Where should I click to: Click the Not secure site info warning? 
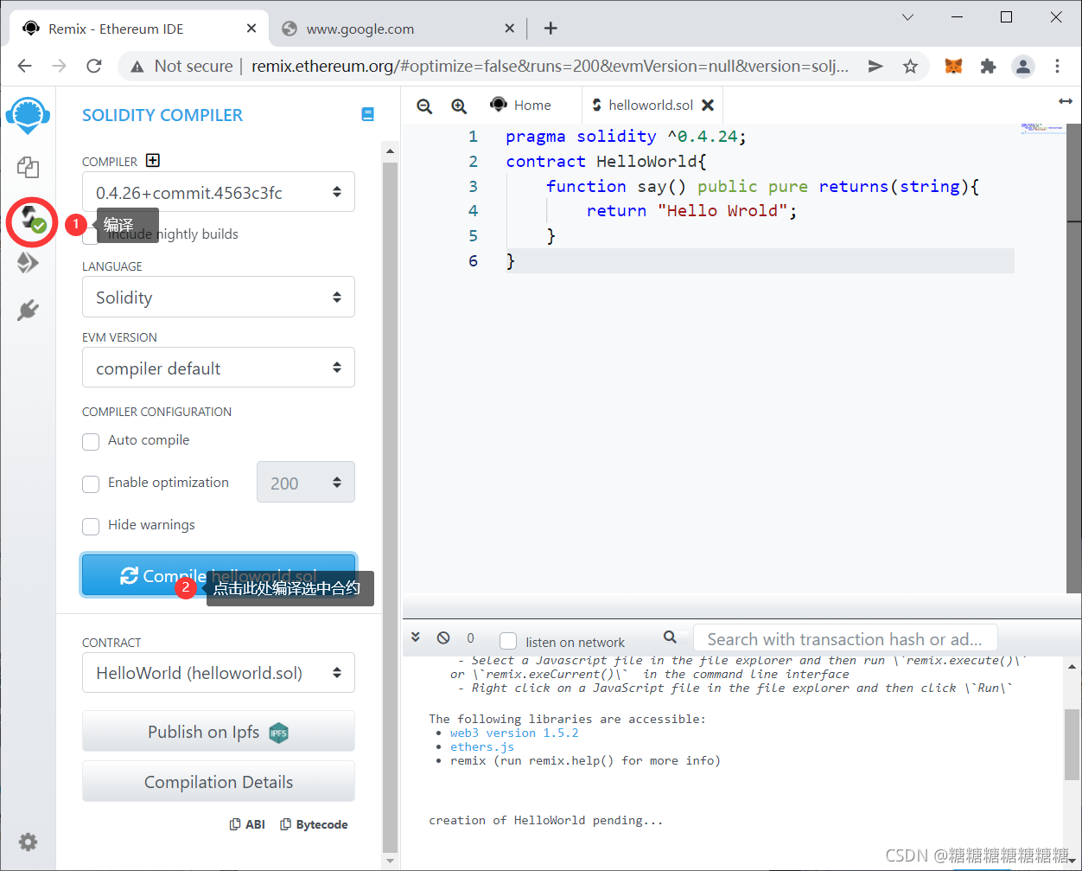[181, 66]
